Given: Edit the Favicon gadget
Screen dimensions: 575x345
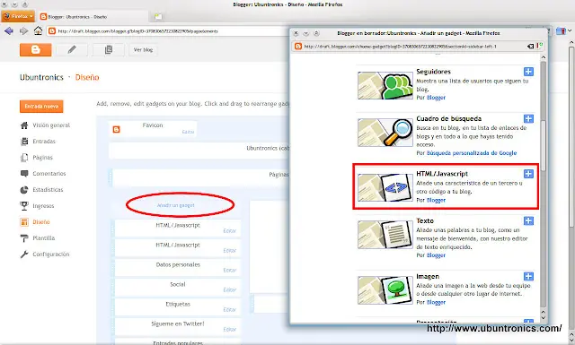Looking at the screenshot, I should coord(188,132).
